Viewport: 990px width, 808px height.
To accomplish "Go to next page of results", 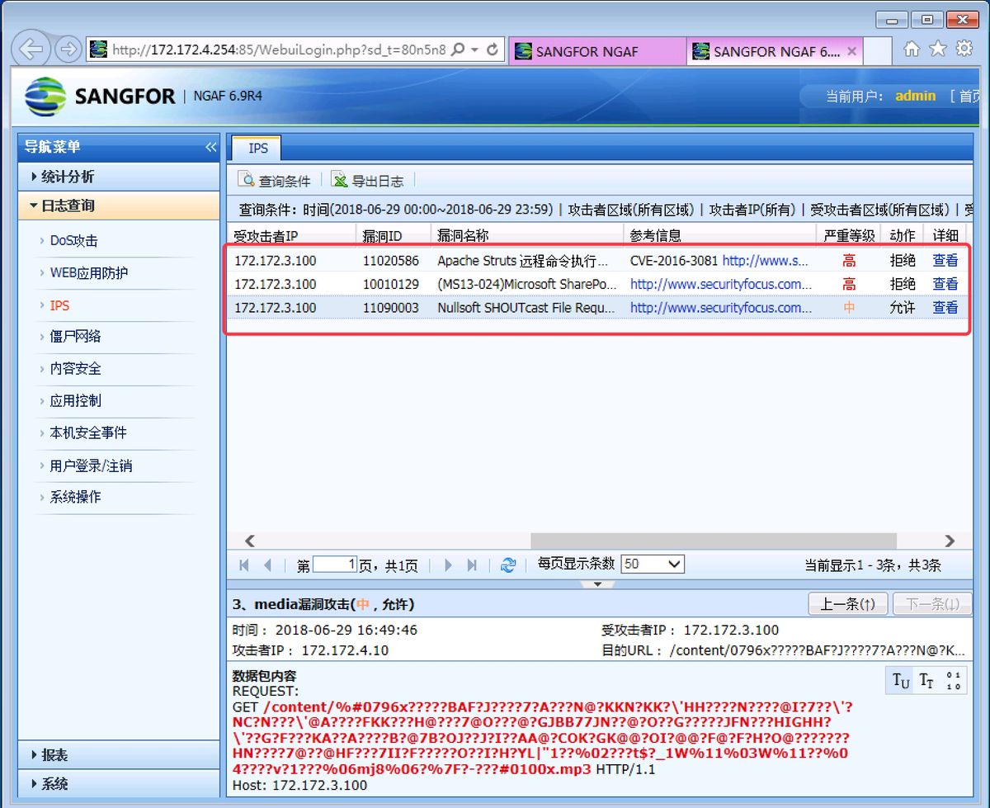I will pos(448,565).
